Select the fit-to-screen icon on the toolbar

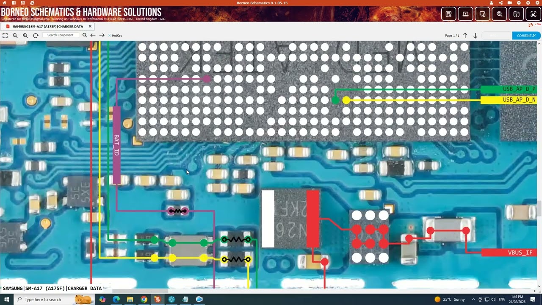pyautogui.click(x=5, y=36)
